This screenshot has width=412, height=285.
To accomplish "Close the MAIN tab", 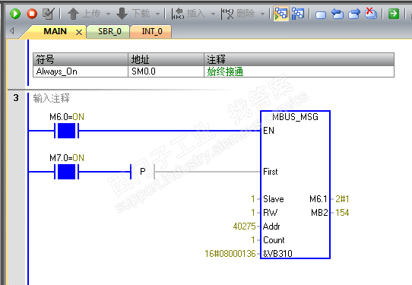I will pos(79,33).
